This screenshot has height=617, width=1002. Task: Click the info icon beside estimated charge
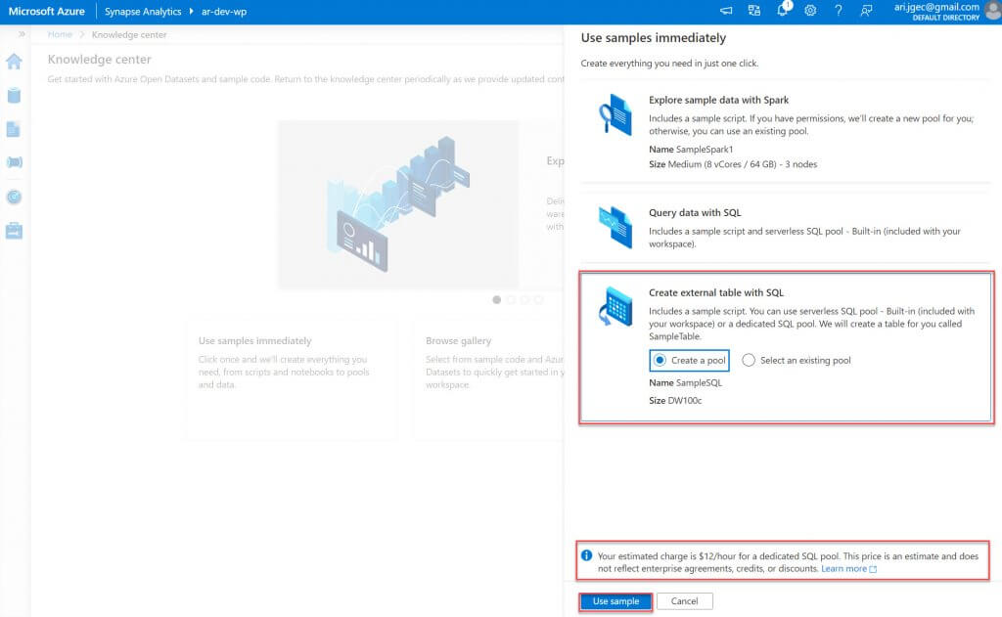(x=587, y=555)
